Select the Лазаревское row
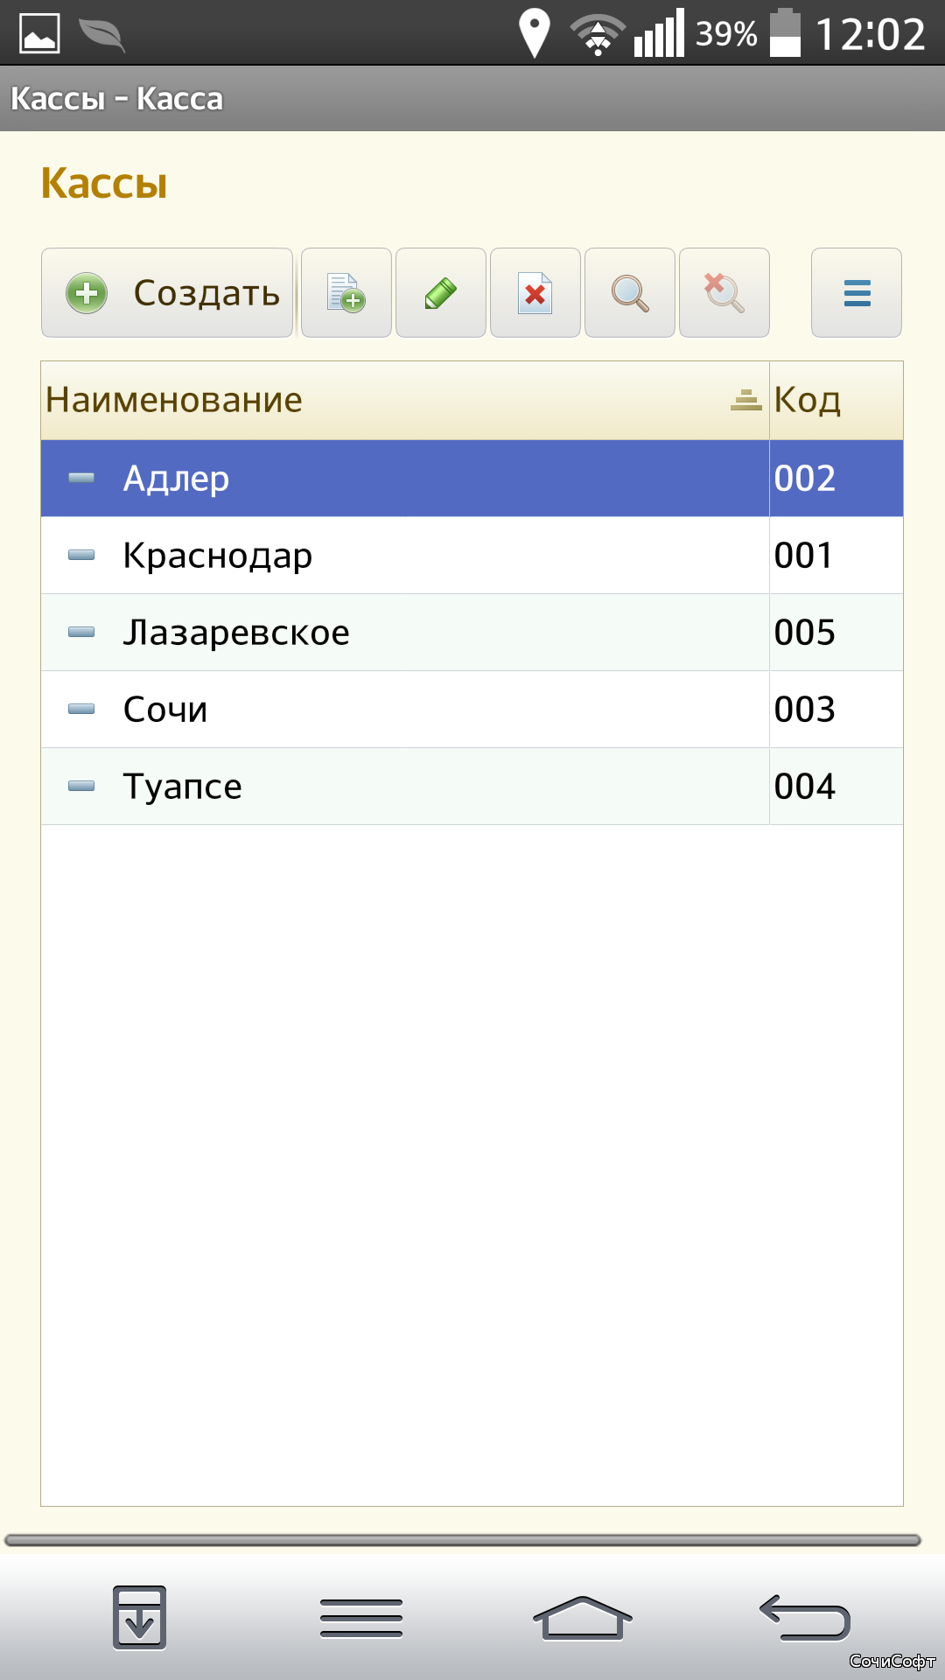The image size is (945, 1680). point(472,633)
